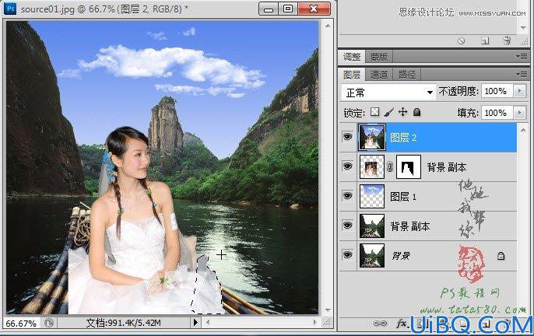
Task: Open the 图层 panel options menu
Action: pyautogui.click(x=522, y=74)
